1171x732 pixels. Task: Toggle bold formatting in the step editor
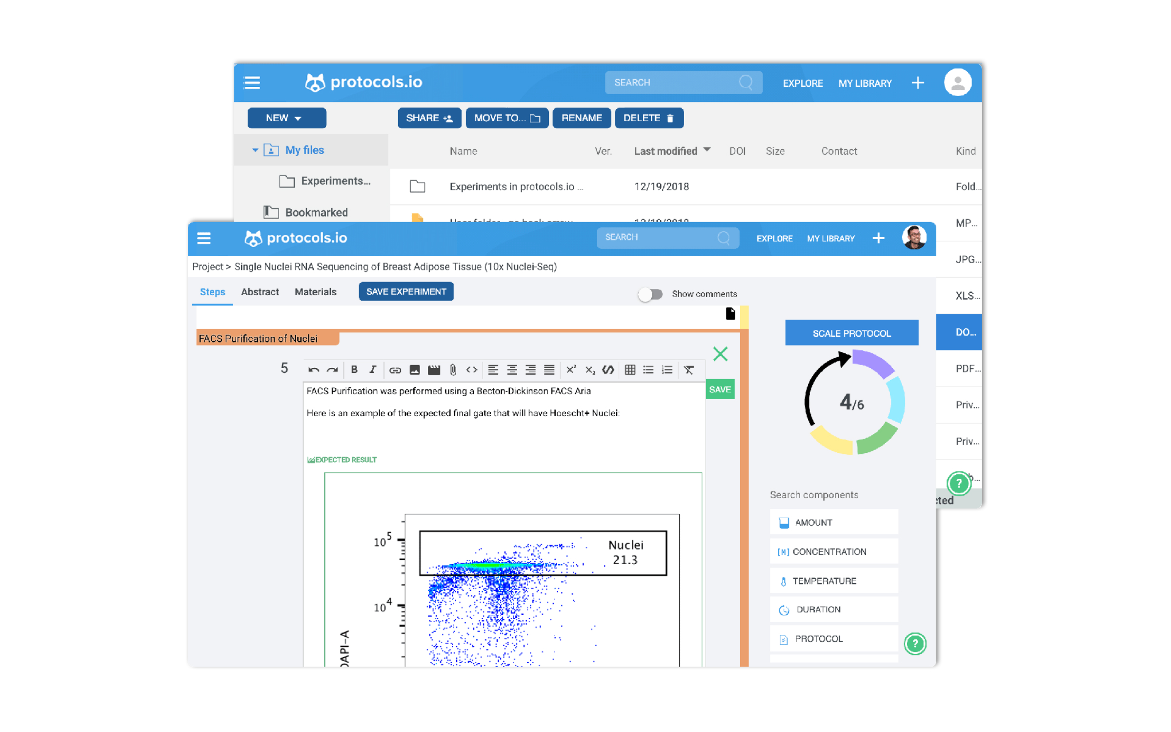coord(355,370)
